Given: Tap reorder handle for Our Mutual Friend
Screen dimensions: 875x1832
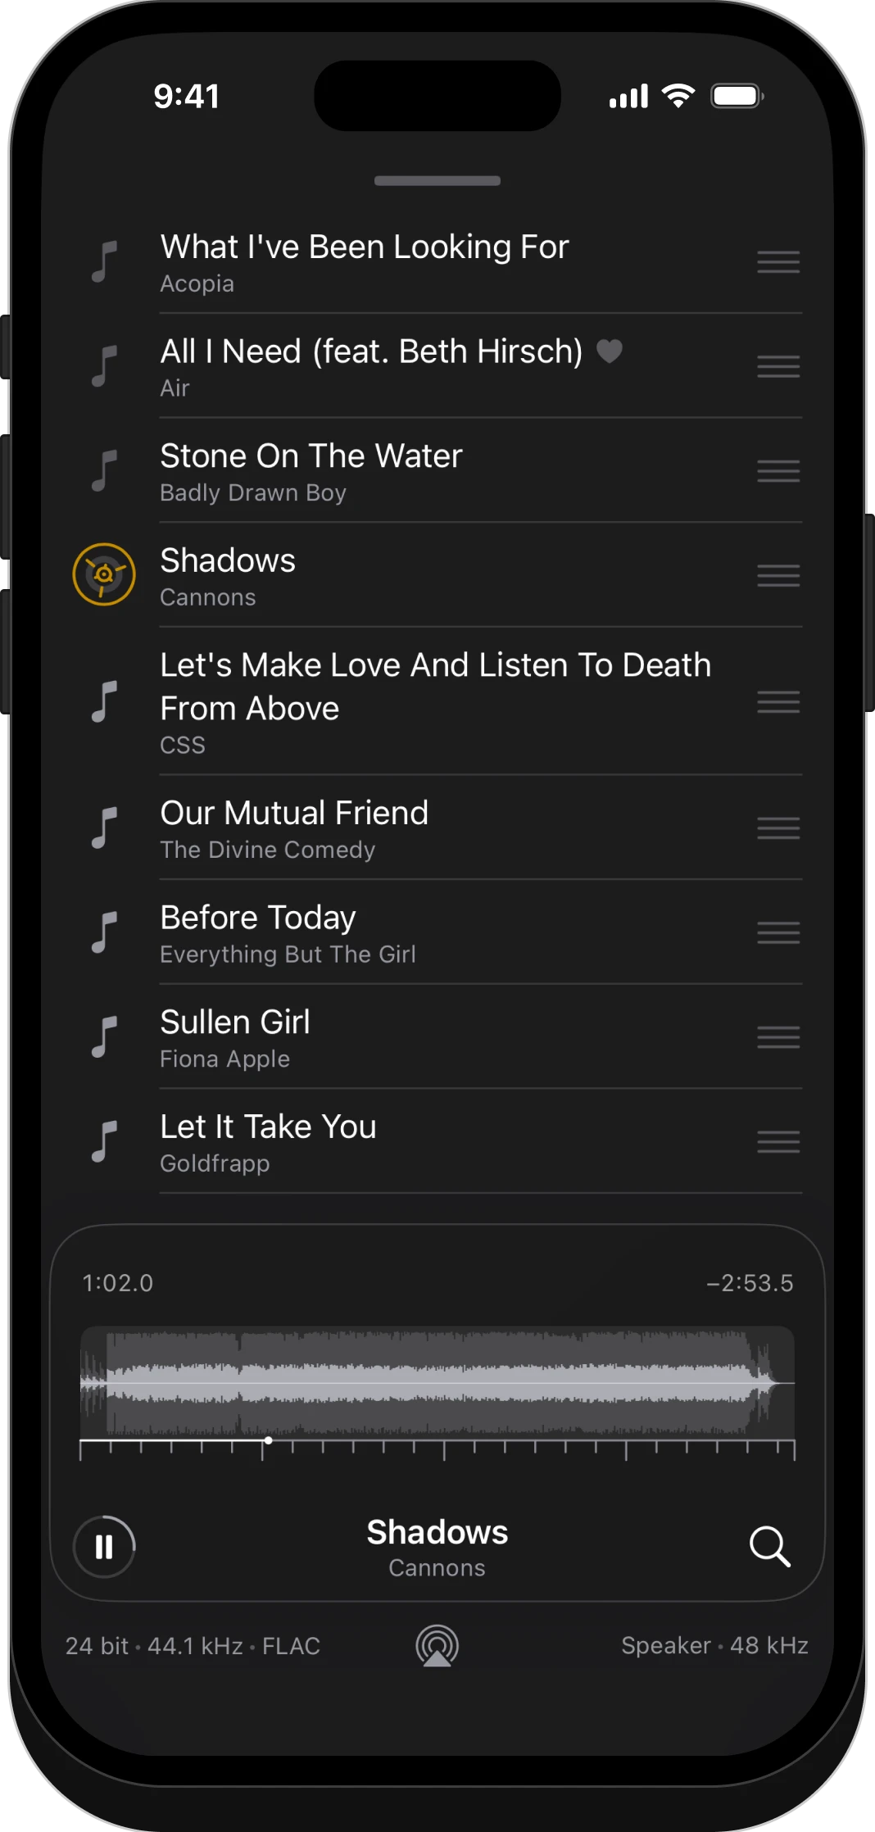Looking at the screenshot, I should [778, 828].
